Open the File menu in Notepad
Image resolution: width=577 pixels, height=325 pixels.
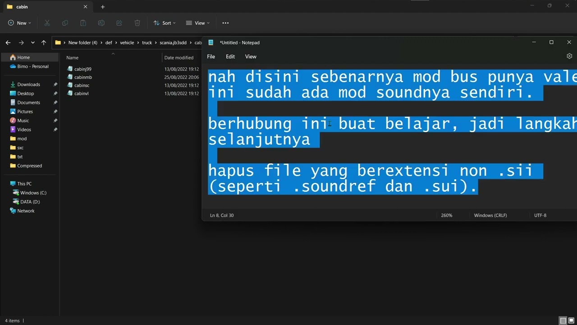[211, 56]
